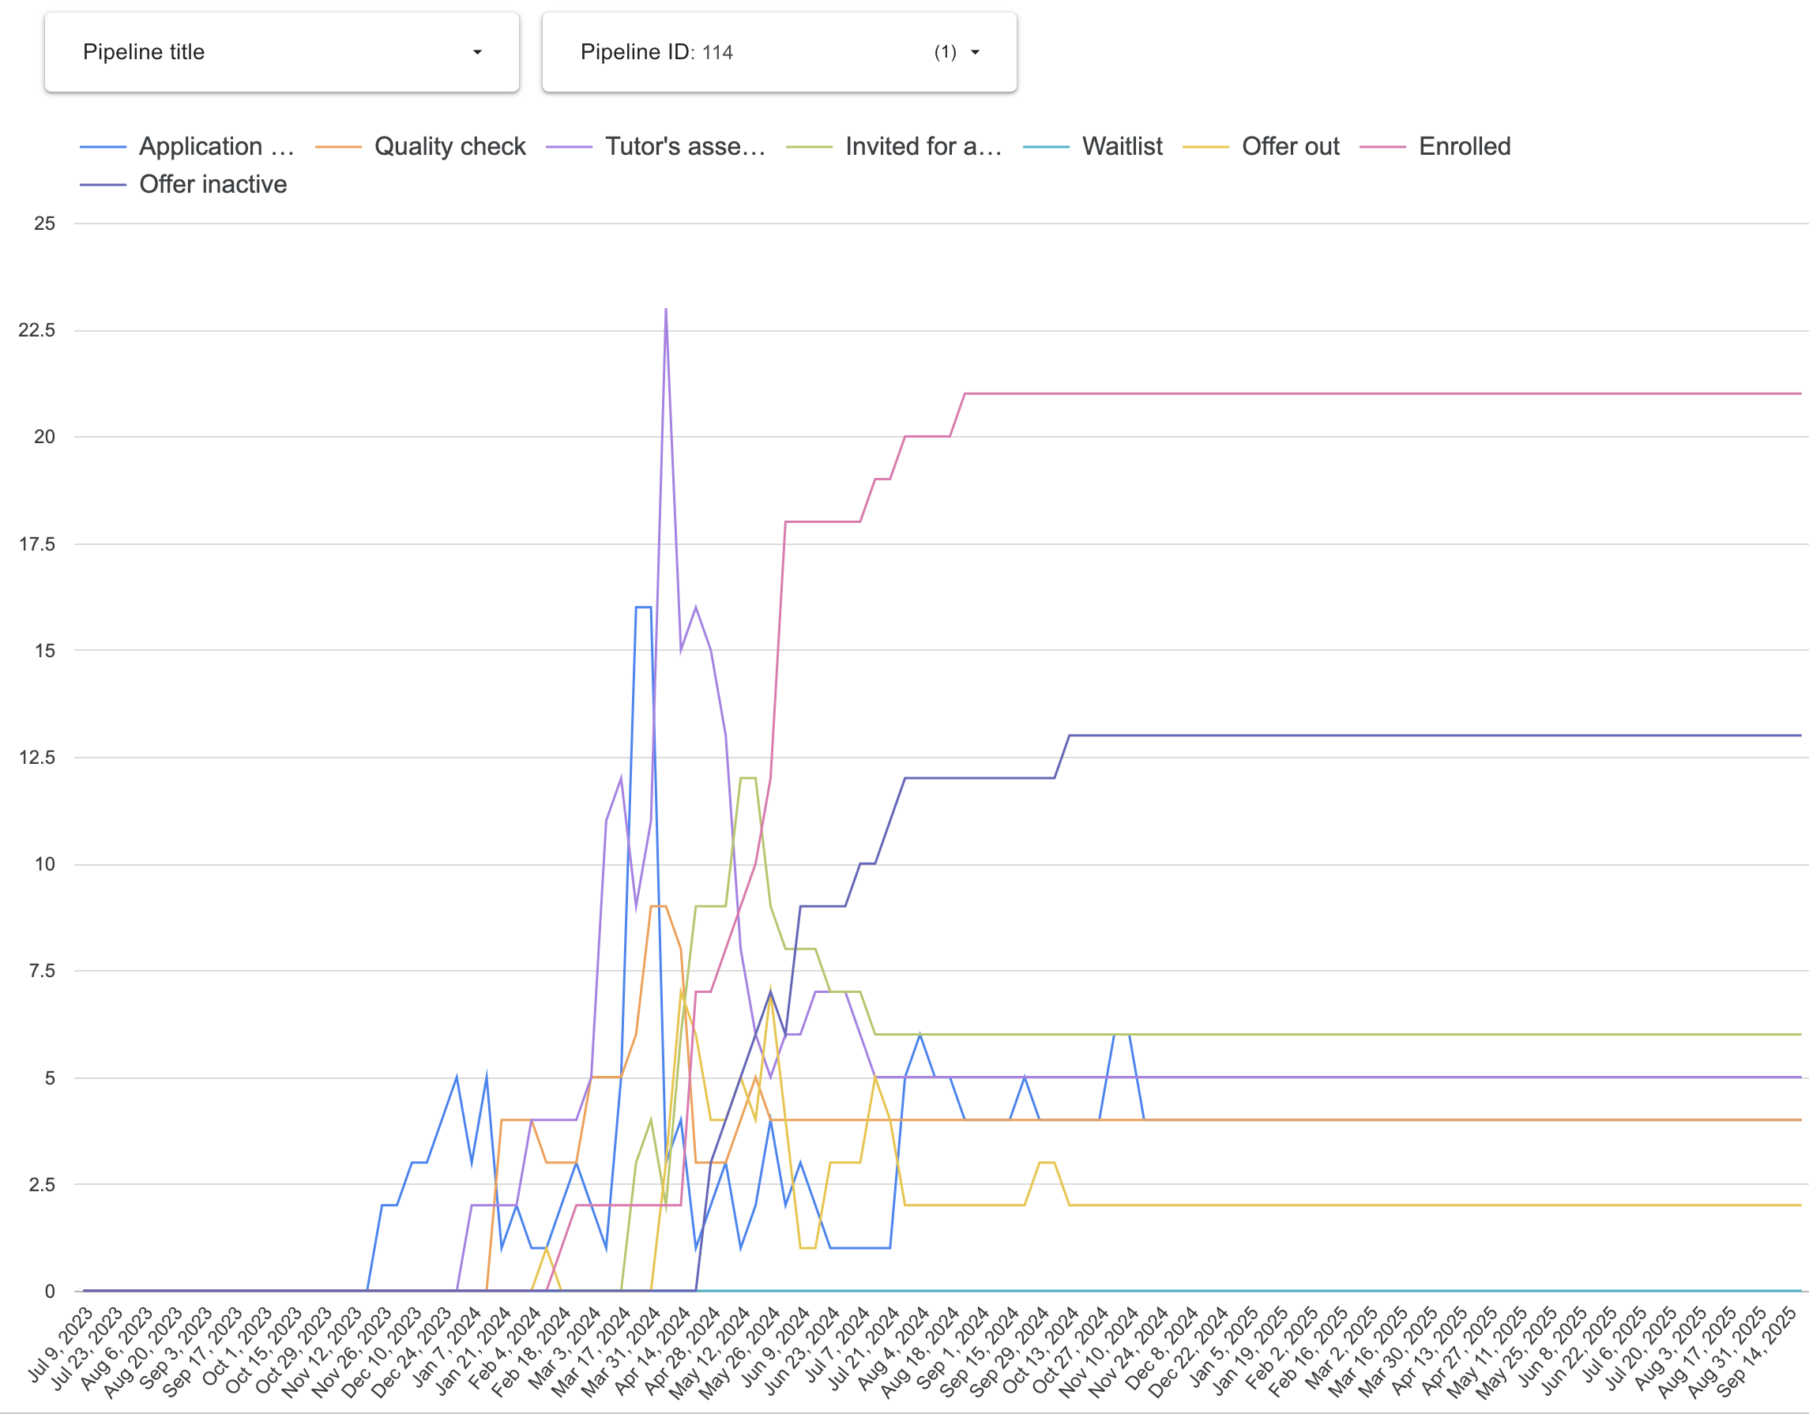This screenshot has height=1414, width=1809.
Task: Click the dark purple Offer inactive swatch
Action: [103, 186]
